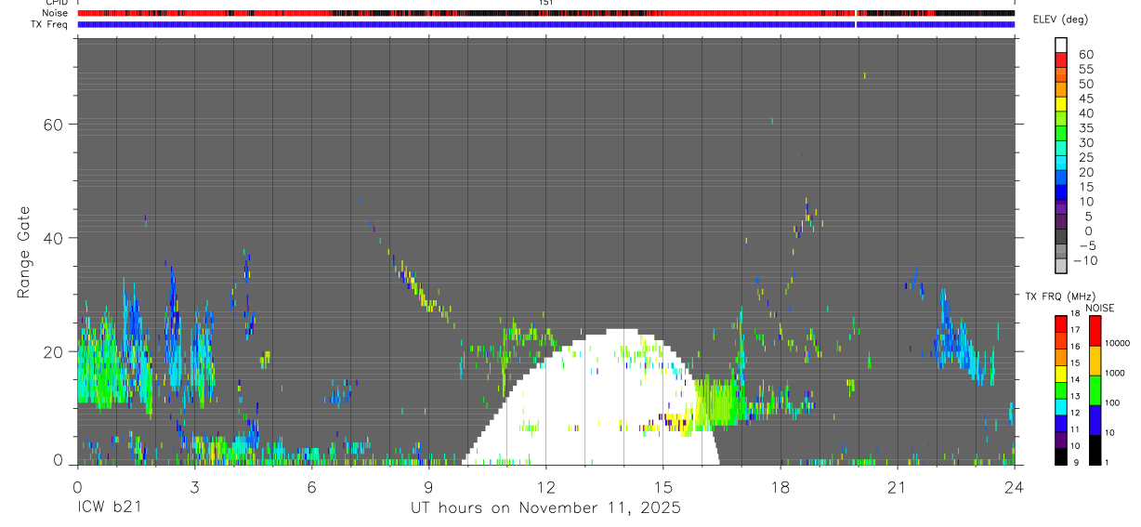Click the 'ELEV (deg)' legend title
The height and width of the screenshot is (527, 1141).
point(1061,21)
